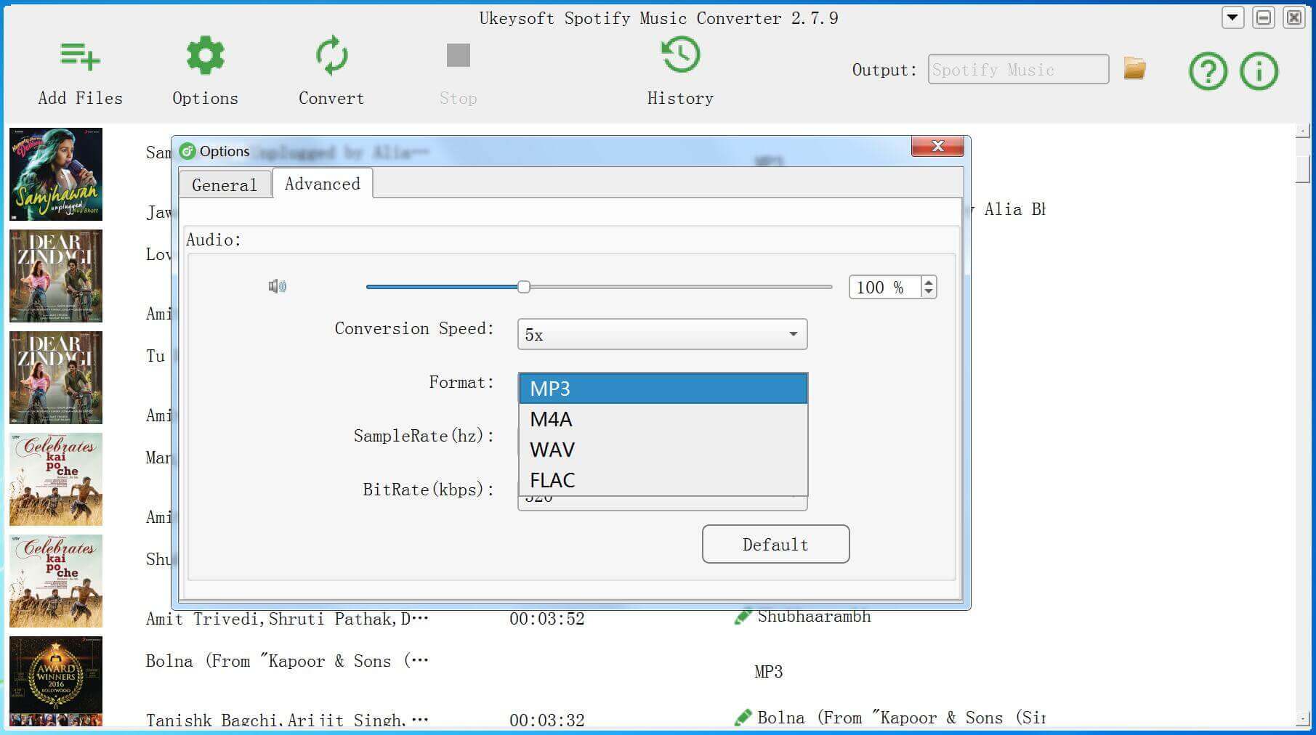Switch to the General tab
Screen dimensions: 1316x735
pyautogui.click(x=225, y=184)
